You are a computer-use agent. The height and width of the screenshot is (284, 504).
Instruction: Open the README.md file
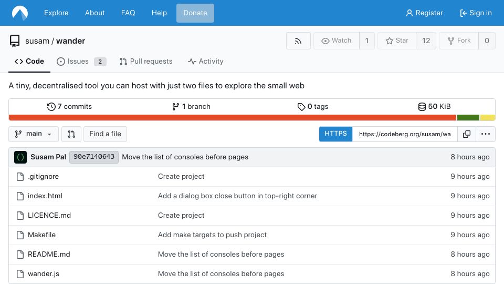click(49, 255)
